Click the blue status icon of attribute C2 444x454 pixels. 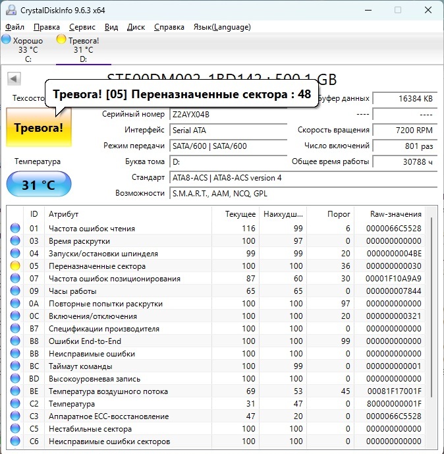click(x=15, y=403)
